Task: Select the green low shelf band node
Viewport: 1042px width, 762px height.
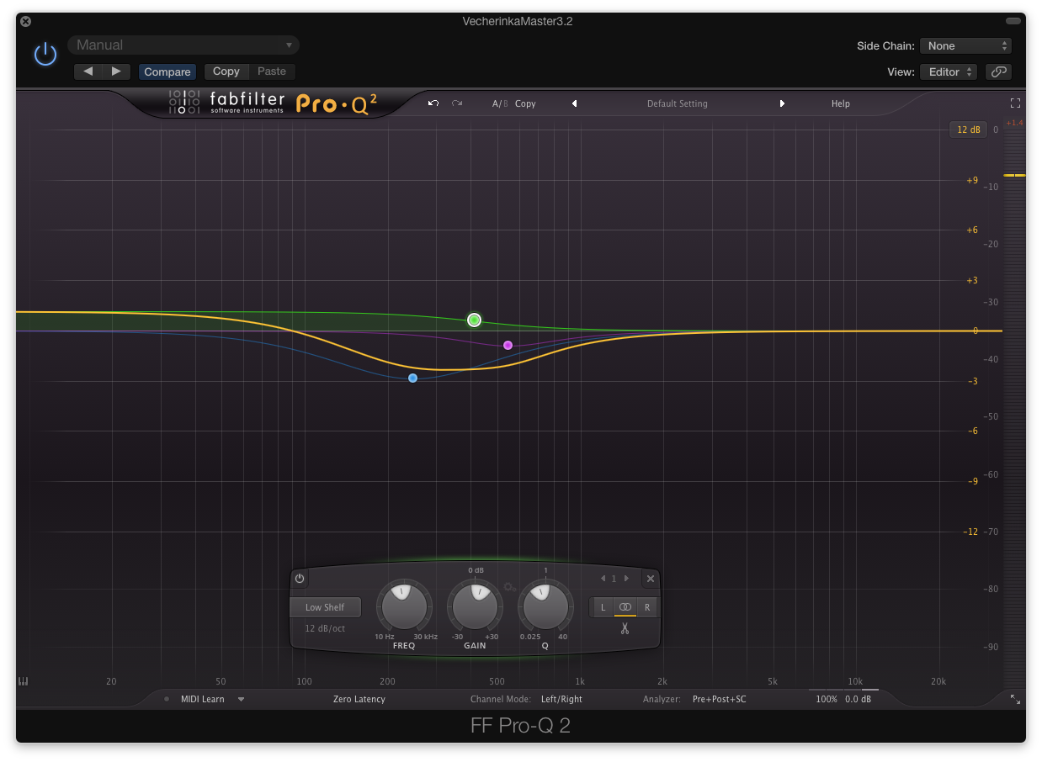Action: click(x=474, y=320)
